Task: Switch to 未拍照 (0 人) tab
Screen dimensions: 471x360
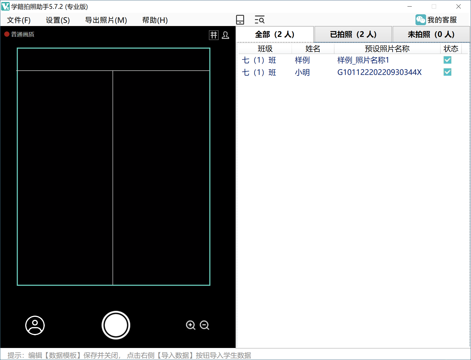Action: click(x=431, y=34)
